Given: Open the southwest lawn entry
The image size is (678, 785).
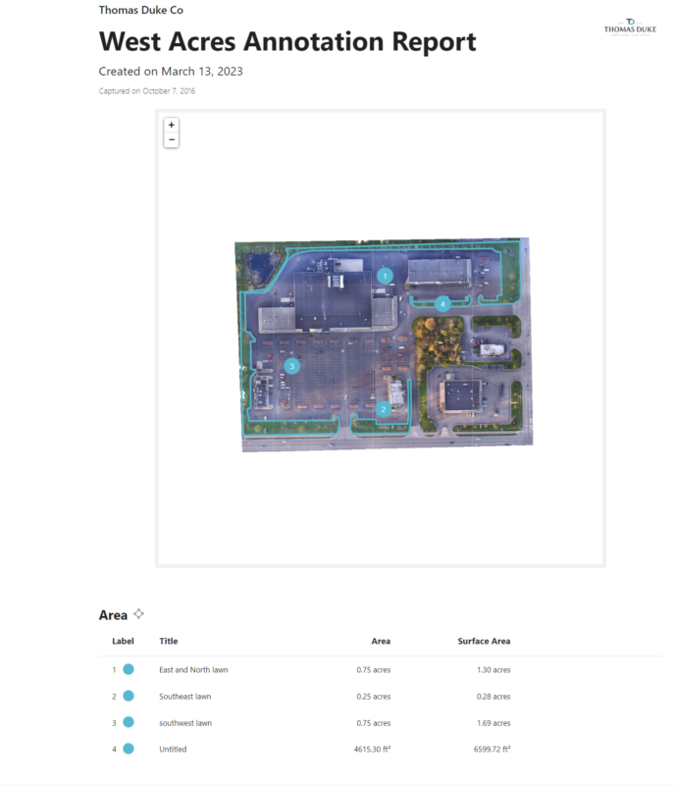Looking at the screenshot, I should pyautogui.click(x=184, y=723).
